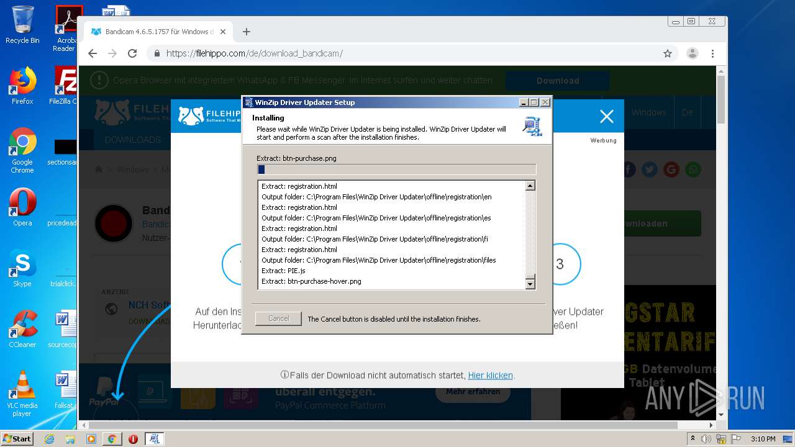Click 'Mehr erfahren' in PayPal ad

pyautogui.click(x=473, y=392)
